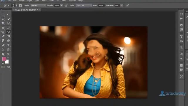The image size is (188, 106).
Task: Select the Pen tool
Action: 3,45
